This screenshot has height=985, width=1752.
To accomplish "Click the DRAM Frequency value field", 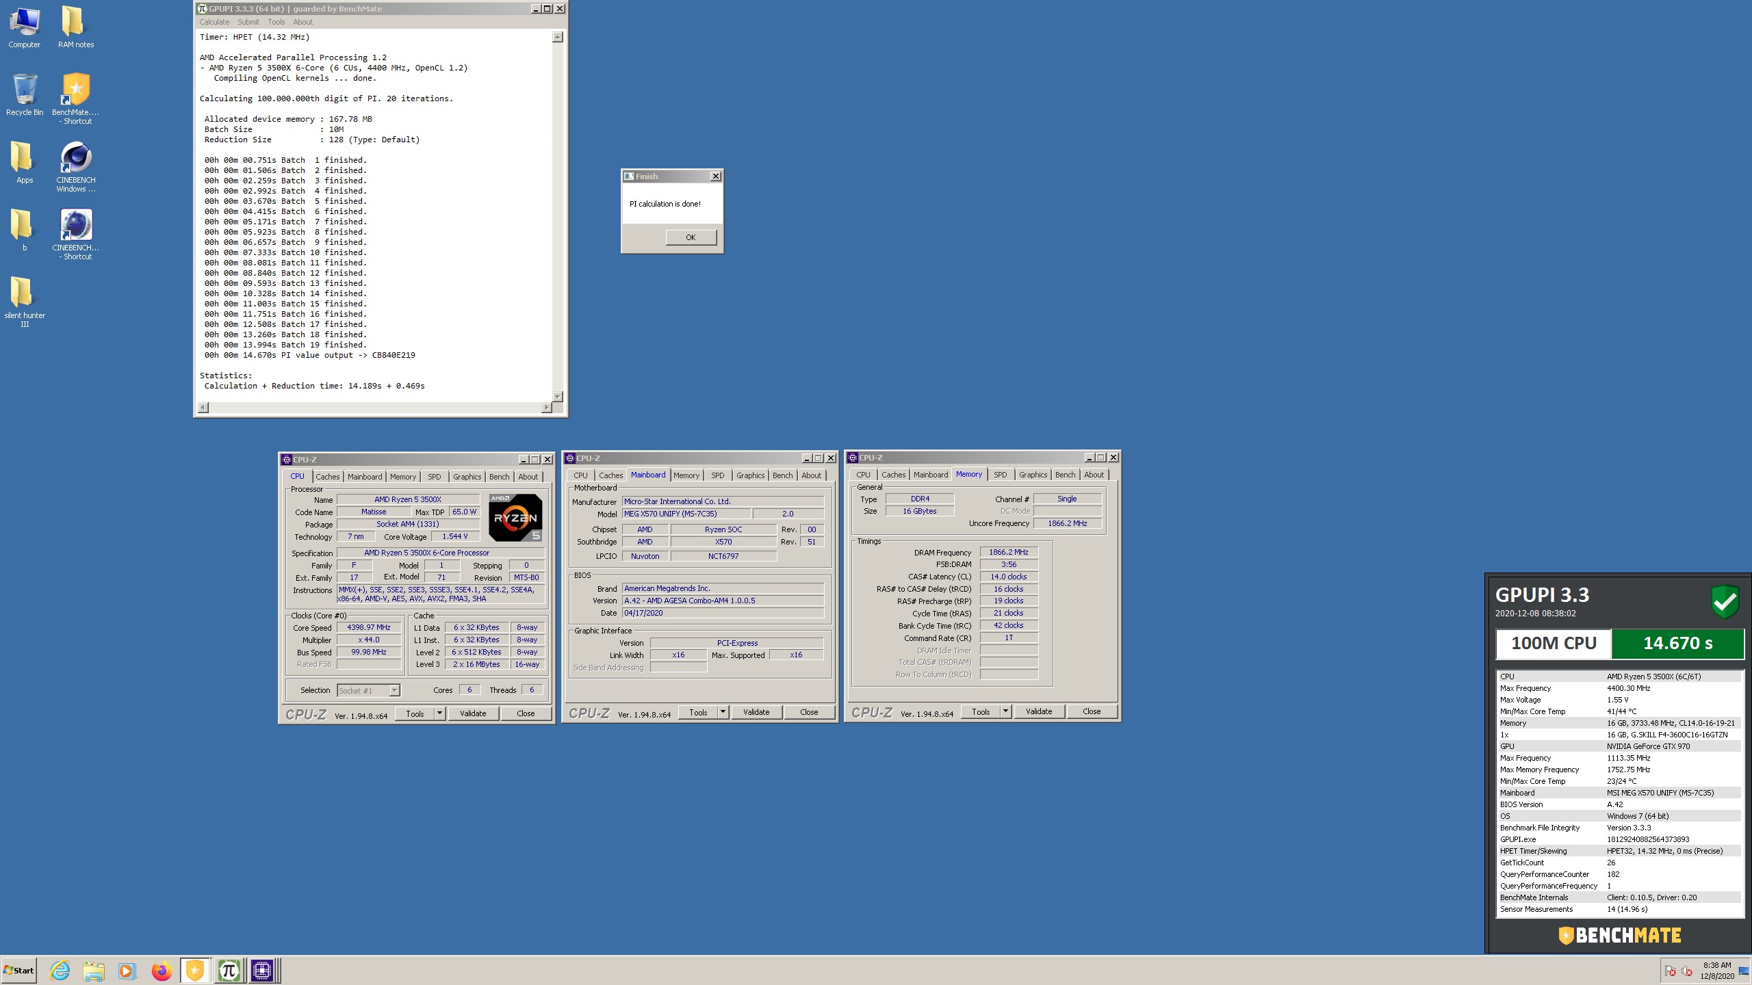I will point(1009,552).
